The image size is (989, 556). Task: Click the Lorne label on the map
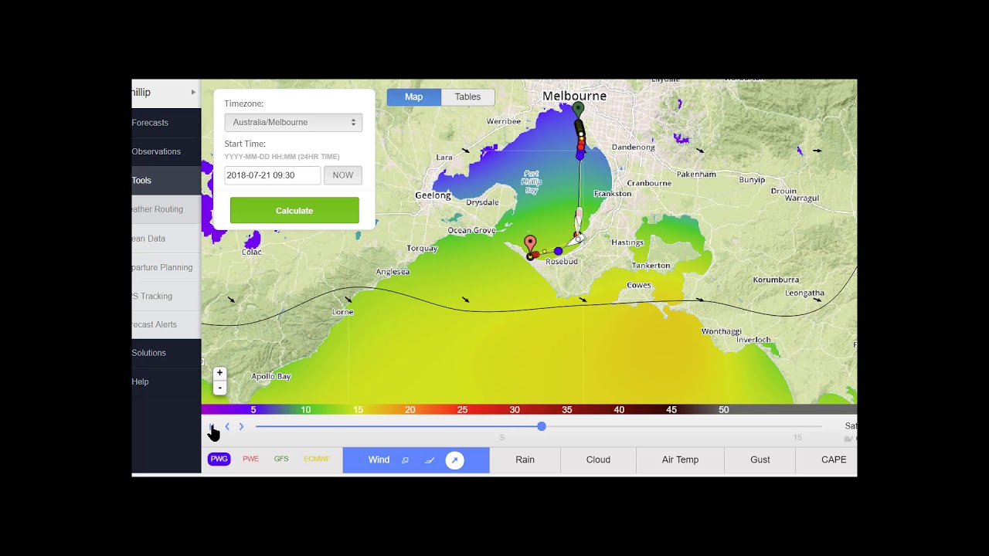(342, 312)
